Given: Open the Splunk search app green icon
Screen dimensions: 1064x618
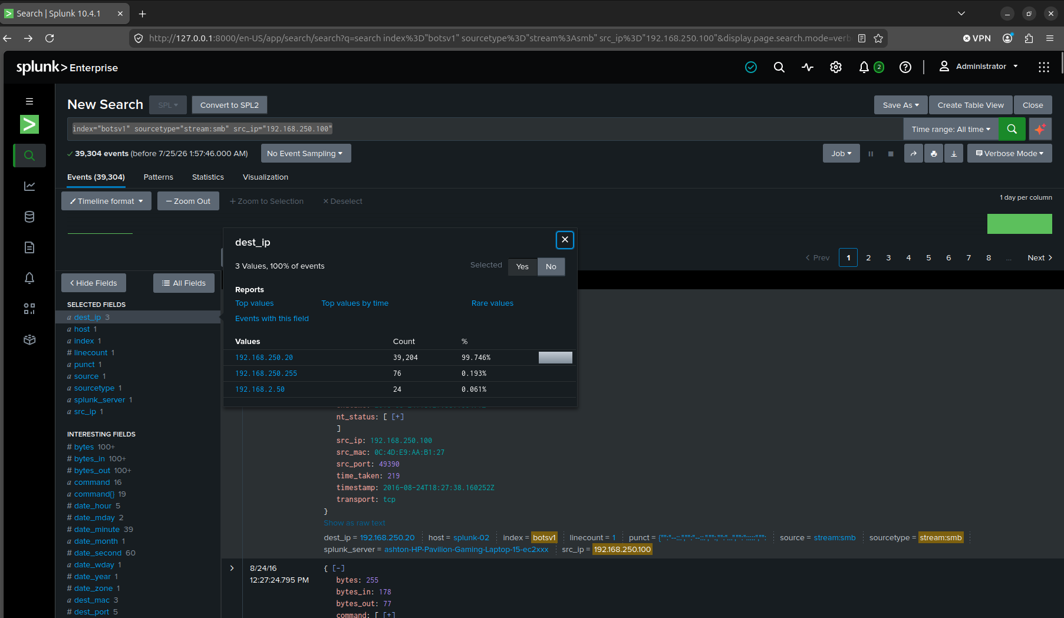Looking at the screenshot, I should point(29,124).
